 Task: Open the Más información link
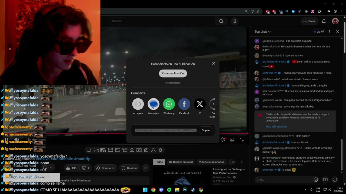(x=276, y=127)
